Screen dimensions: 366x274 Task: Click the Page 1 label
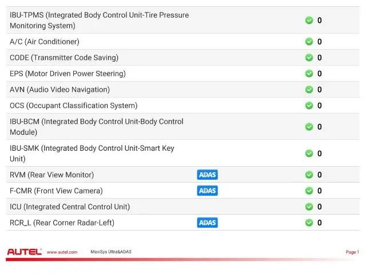point(352,252)
